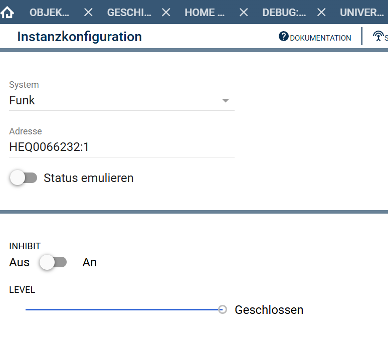Enable the Status emulieren switch
Viewport: 388px width, 344px height.
(24, 178)
